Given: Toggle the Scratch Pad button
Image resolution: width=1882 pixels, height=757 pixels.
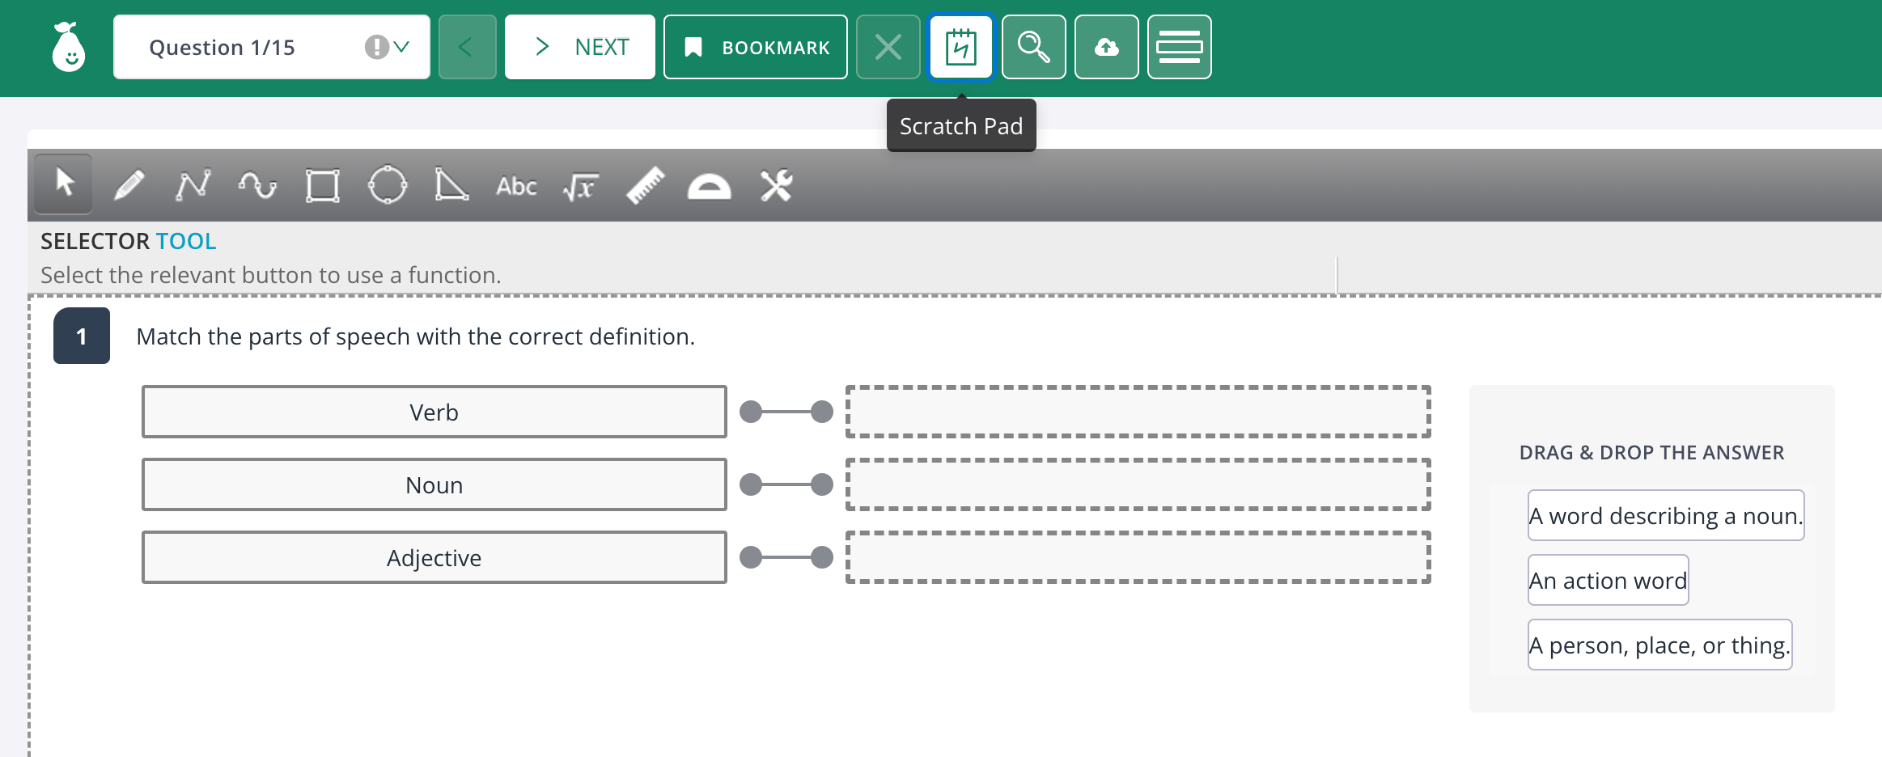Looking at the screenshot, I should pos(961,47).
